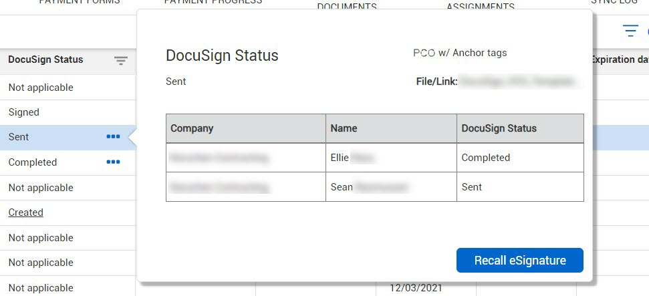Click the Recall eSignature button
This screenshot has width=649, height=296.
pos(520,261)
